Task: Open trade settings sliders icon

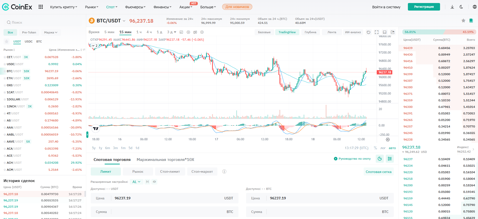Action: tap(390, 159)
